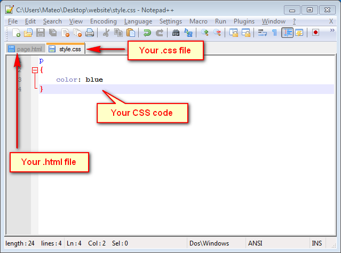Image resolution: width=341 pixels, height=253 pixels.
Task: Start macro recording with red dot icon
Action: [x=315, y=33]
